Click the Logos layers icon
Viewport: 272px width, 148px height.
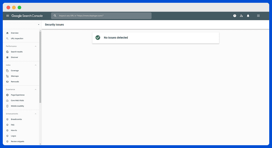(7, 136)
